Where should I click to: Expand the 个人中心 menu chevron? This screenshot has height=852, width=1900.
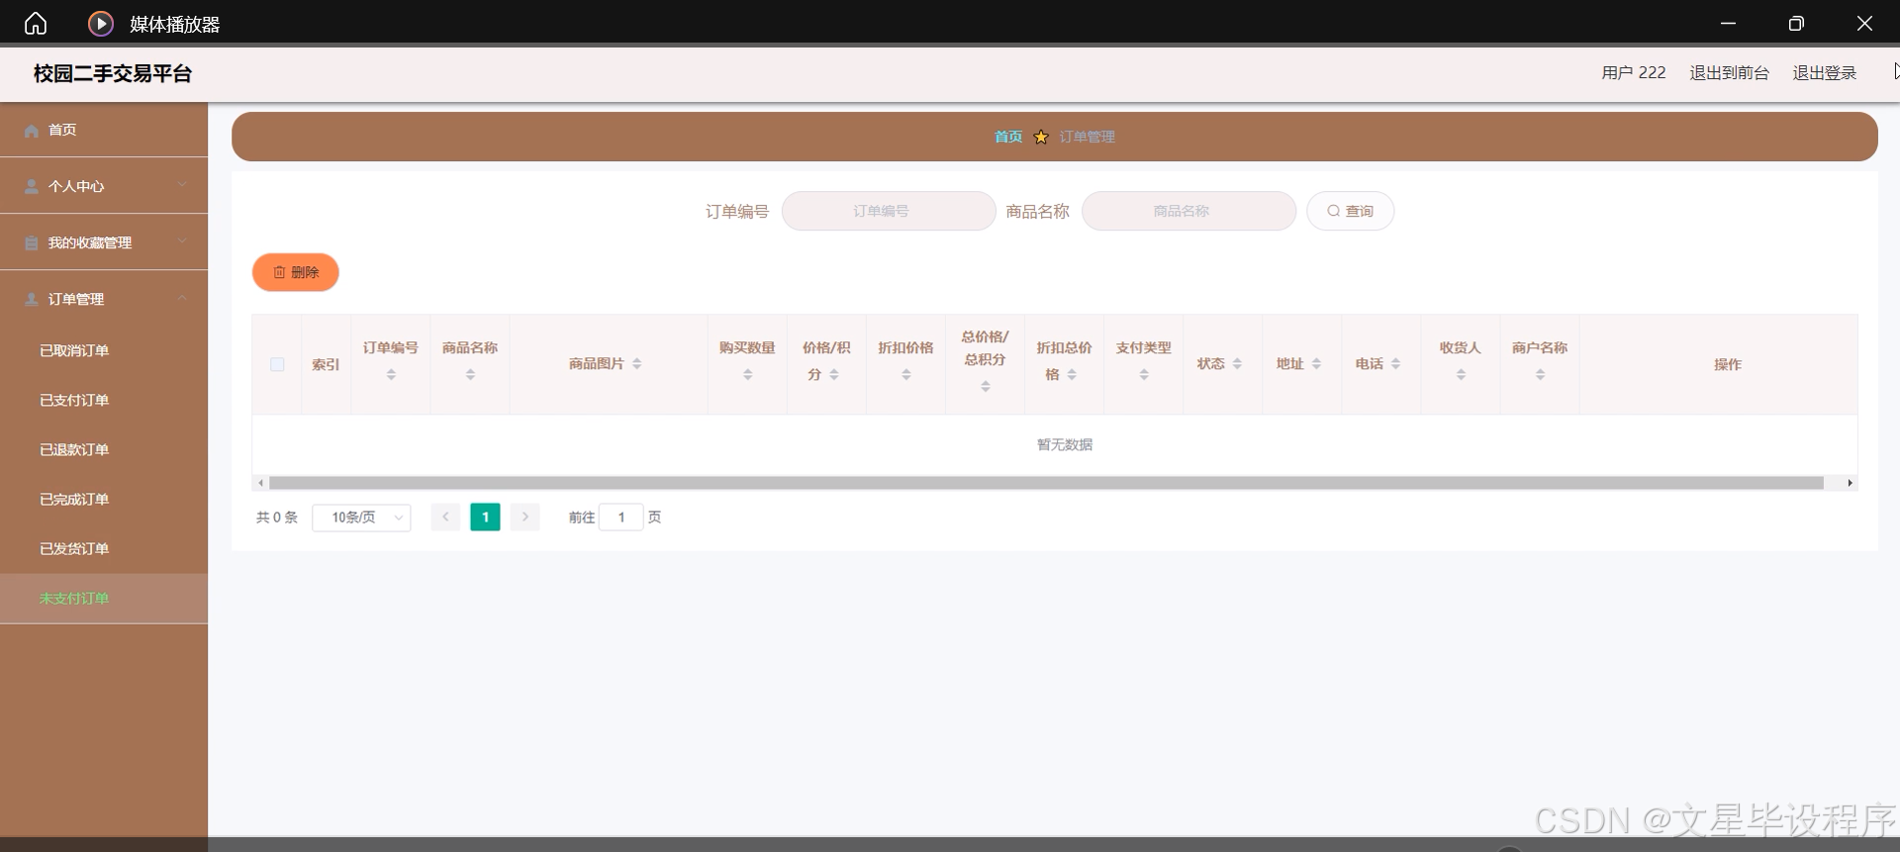click(x=182, y=185)
